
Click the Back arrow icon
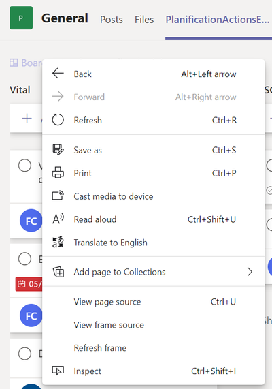(58, 74)
